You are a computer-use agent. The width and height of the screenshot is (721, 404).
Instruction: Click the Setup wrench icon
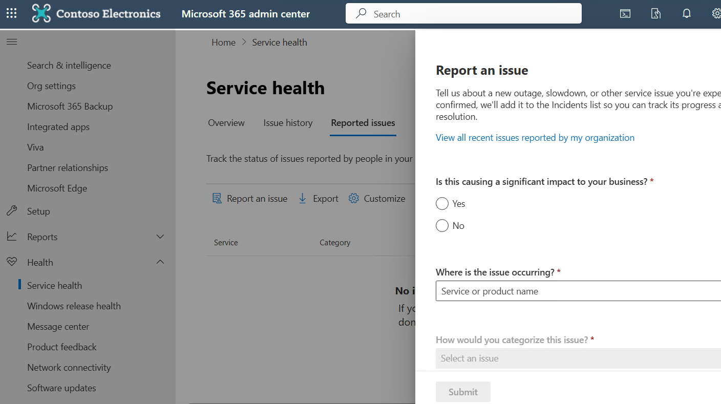tap(12, 211)
